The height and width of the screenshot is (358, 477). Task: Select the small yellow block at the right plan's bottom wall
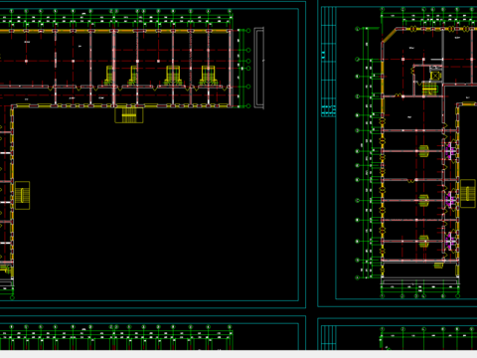click(438, 266)
